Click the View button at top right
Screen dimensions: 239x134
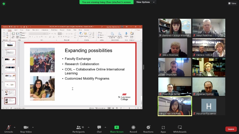pyautogui.click(x=232, y=3)
